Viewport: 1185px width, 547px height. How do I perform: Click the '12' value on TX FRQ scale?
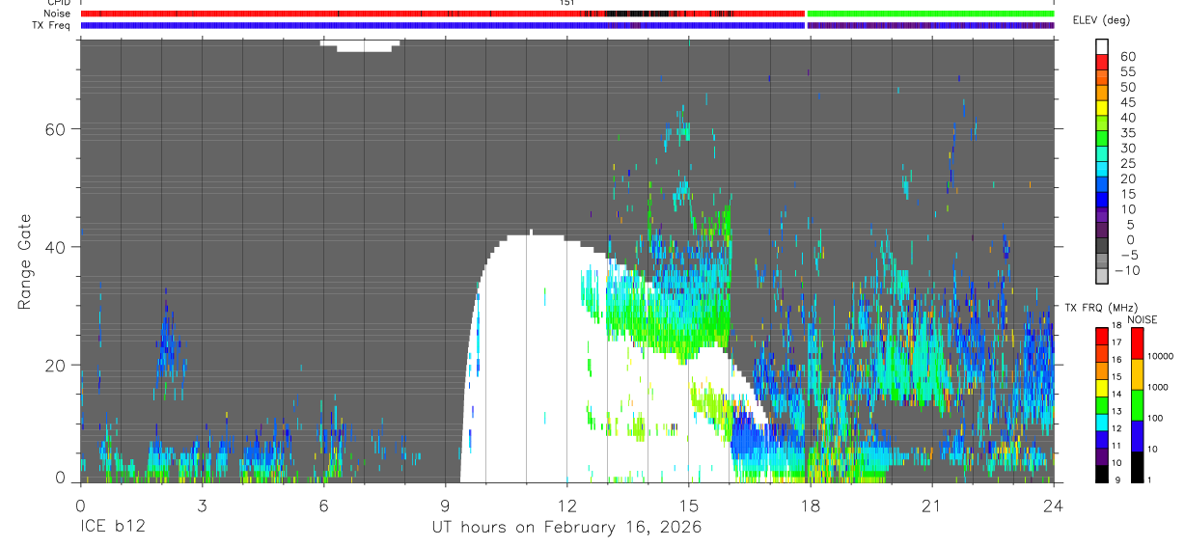click(1116, 428)
